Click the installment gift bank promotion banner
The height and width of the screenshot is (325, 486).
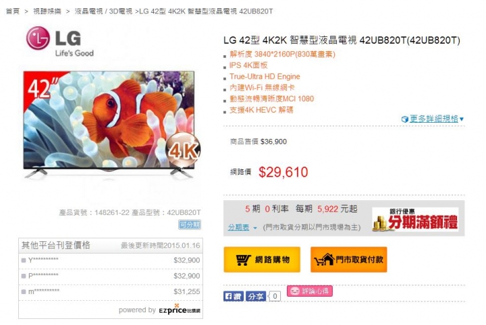[x=415, y=219]
